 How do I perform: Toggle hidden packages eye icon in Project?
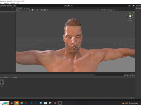point(133,75)
